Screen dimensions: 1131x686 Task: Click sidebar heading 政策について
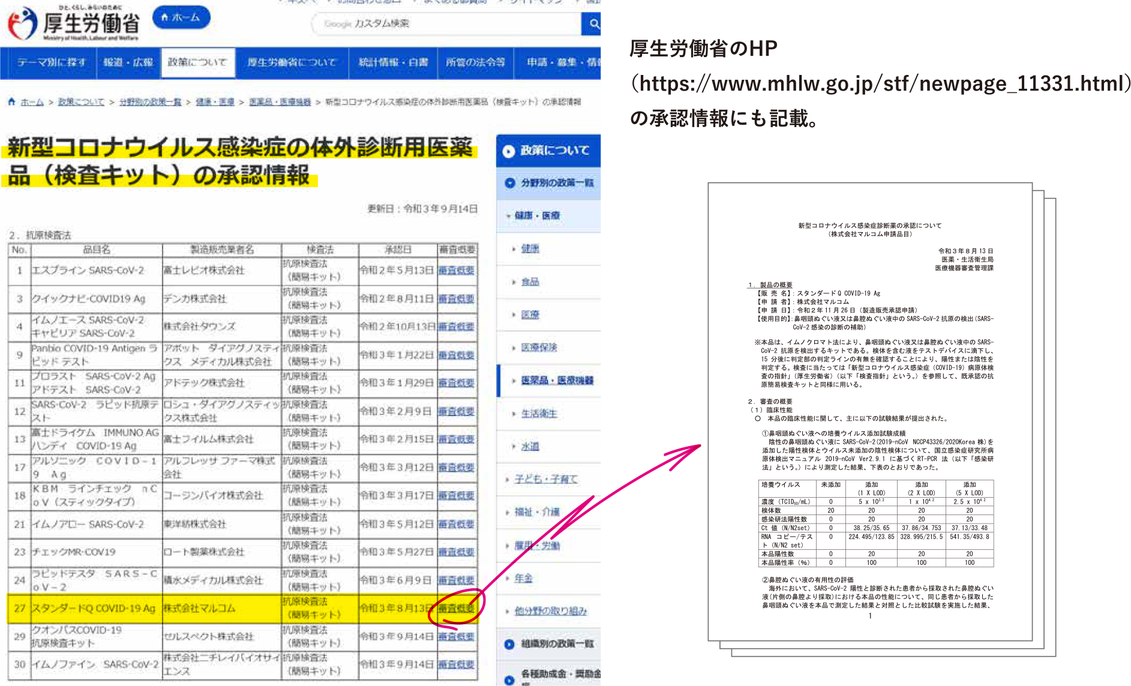[x=555, y=151]
